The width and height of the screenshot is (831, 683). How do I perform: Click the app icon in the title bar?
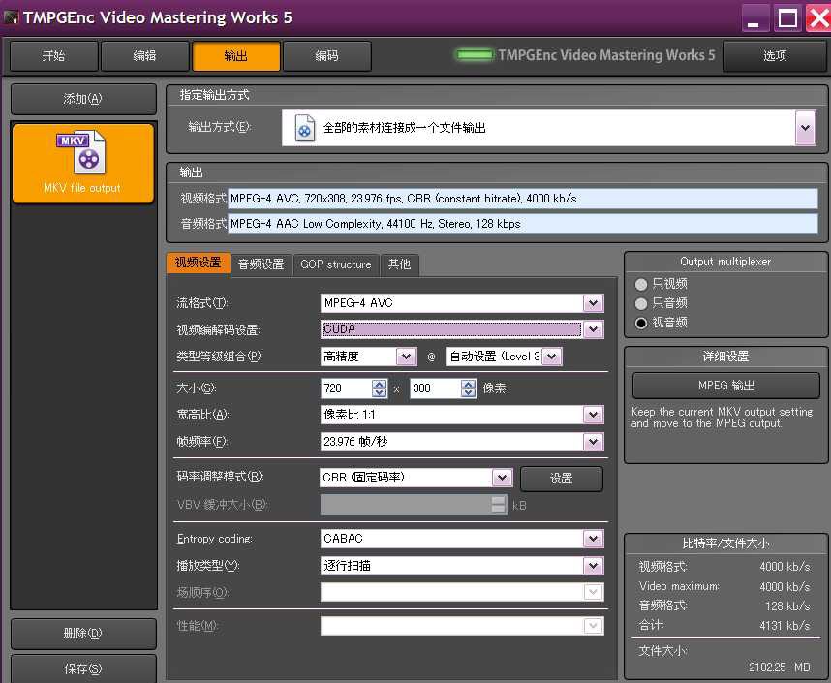pyautogui.click(x=12, y=17)
